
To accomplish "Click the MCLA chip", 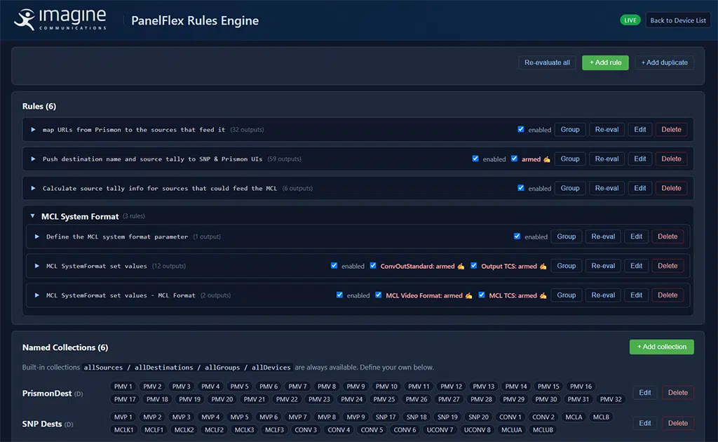I will (x=574, y=417).
